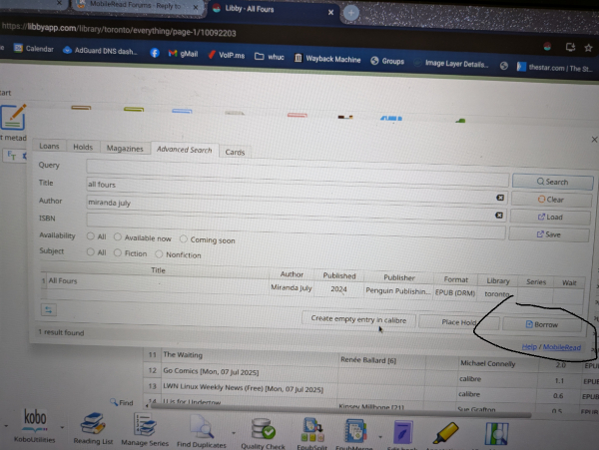
Task: Click the screen cast icon beside the star
Action: [570, 47]
